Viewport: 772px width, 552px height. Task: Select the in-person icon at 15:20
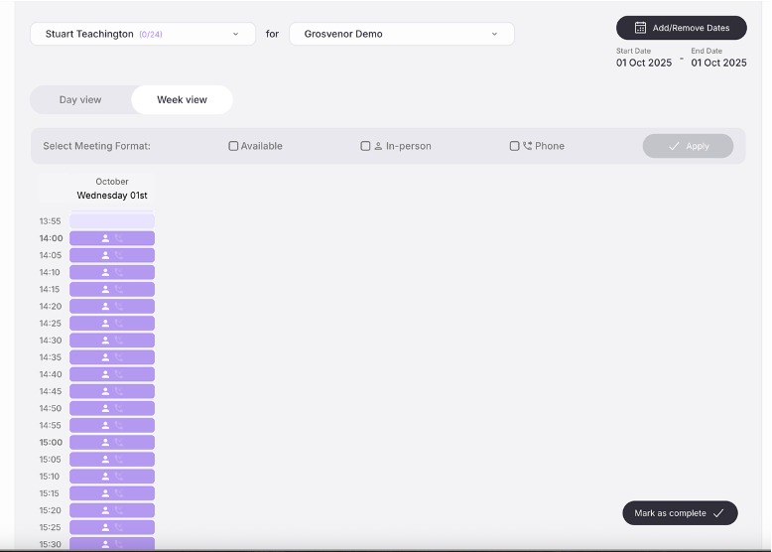point(105,510)
